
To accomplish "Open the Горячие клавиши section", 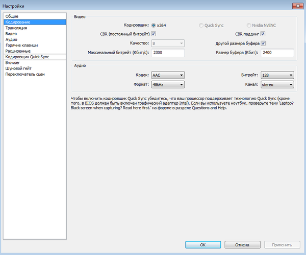I will (35, 45).
